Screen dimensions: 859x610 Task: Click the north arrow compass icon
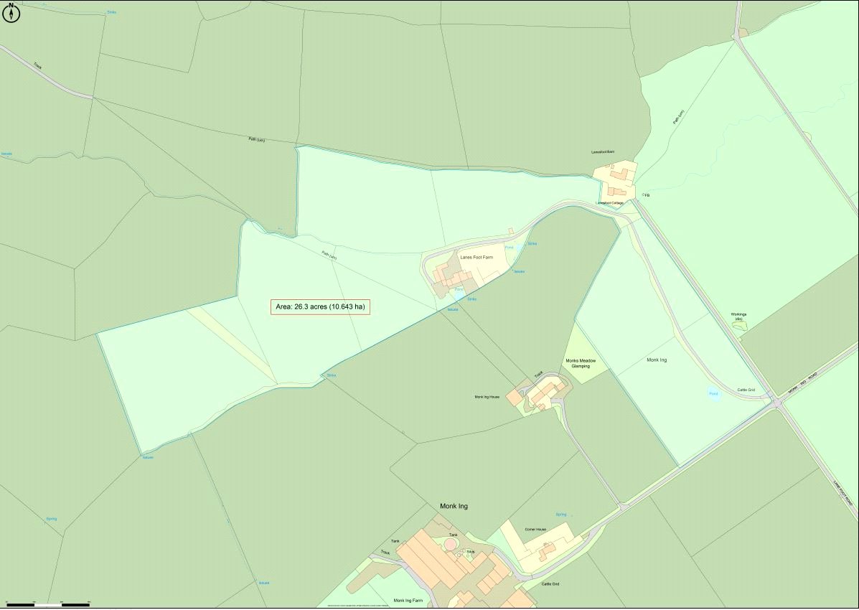[11, 11]
